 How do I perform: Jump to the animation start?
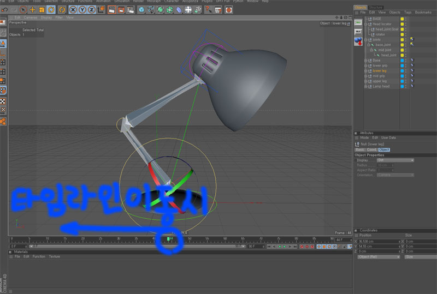point(269,247)
